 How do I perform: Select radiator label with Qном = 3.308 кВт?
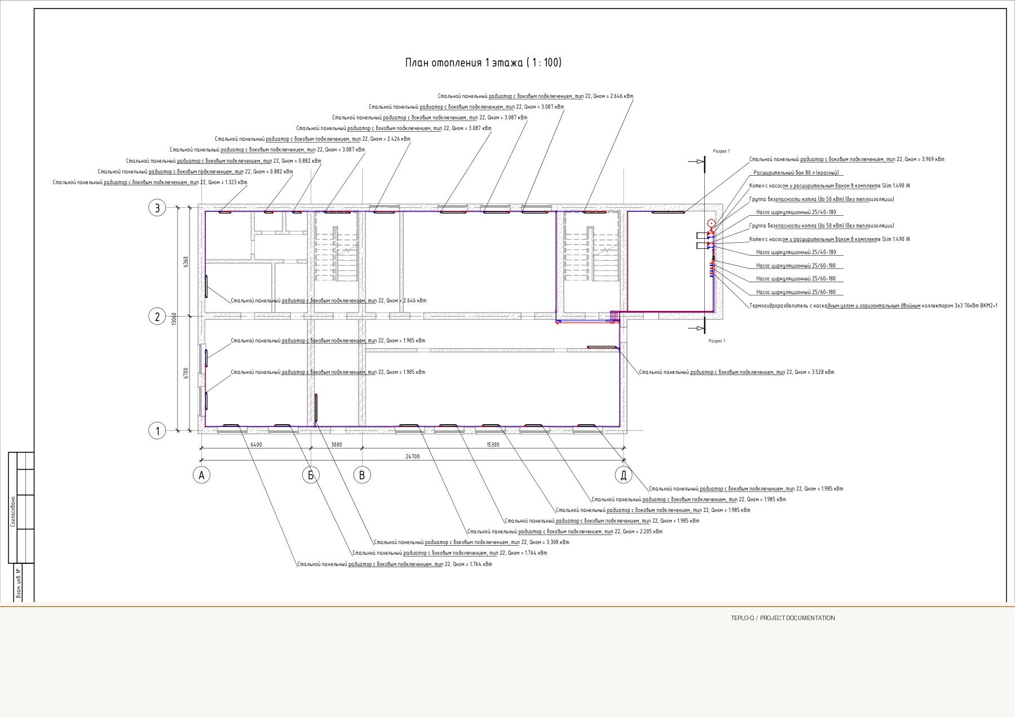click(471, 542)
